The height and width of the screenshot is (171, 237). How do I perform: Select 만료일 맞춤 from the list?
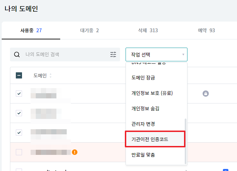tap(155, 155)
